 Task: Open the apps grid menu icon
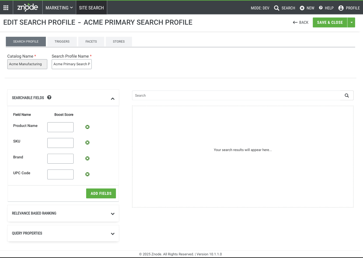[6, 8]
